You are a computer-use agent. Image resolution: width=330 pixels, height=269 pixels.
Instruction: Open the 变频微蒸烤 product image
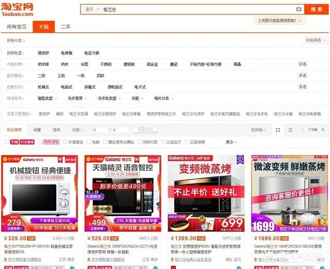pos(206,193)
